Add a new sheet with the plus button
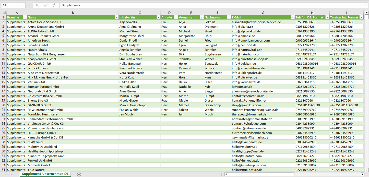This screenshot has width=369, height=177. click(79, 174)
